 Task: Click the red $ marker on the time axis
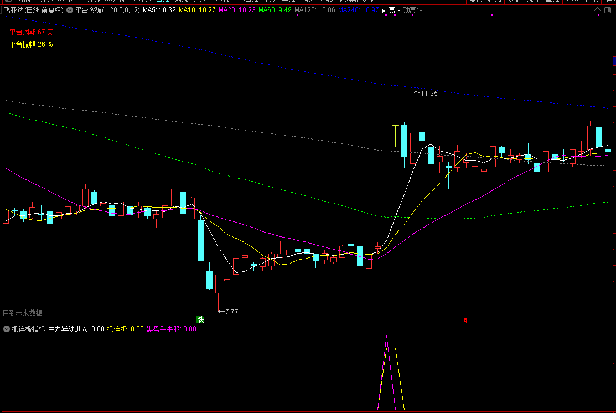point(465,320)
